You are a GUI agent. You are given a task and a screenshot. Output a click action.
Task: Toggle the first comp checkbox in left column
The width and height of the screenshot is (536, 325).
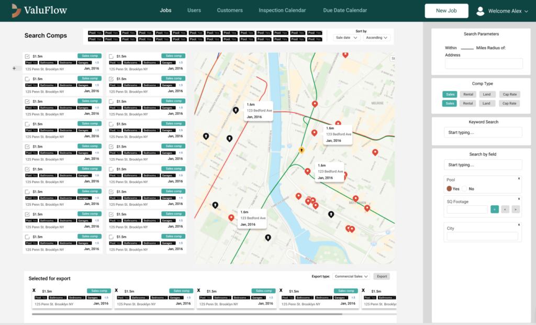point(27,57)
